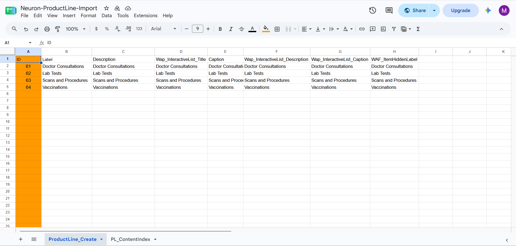
Task: Redo the last action
Action: click(36, 29)
